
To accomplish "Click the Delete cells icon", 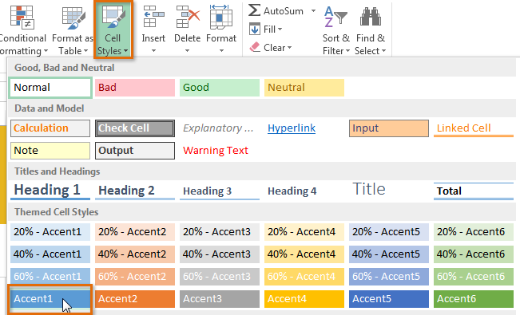I will [188, 17].
